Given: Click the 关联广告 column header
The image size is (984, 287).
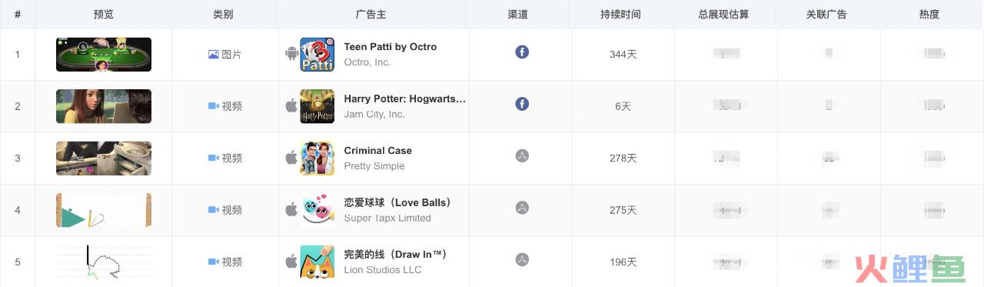Looking at the screenshot, I should tap(826, 15).
